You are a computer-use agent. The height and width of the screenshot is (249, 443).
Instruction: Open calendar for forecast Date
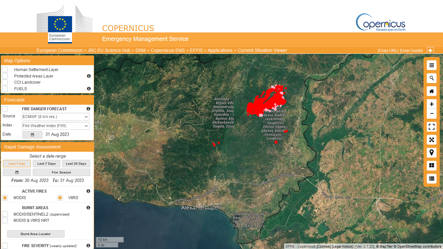tap(32, 135)
